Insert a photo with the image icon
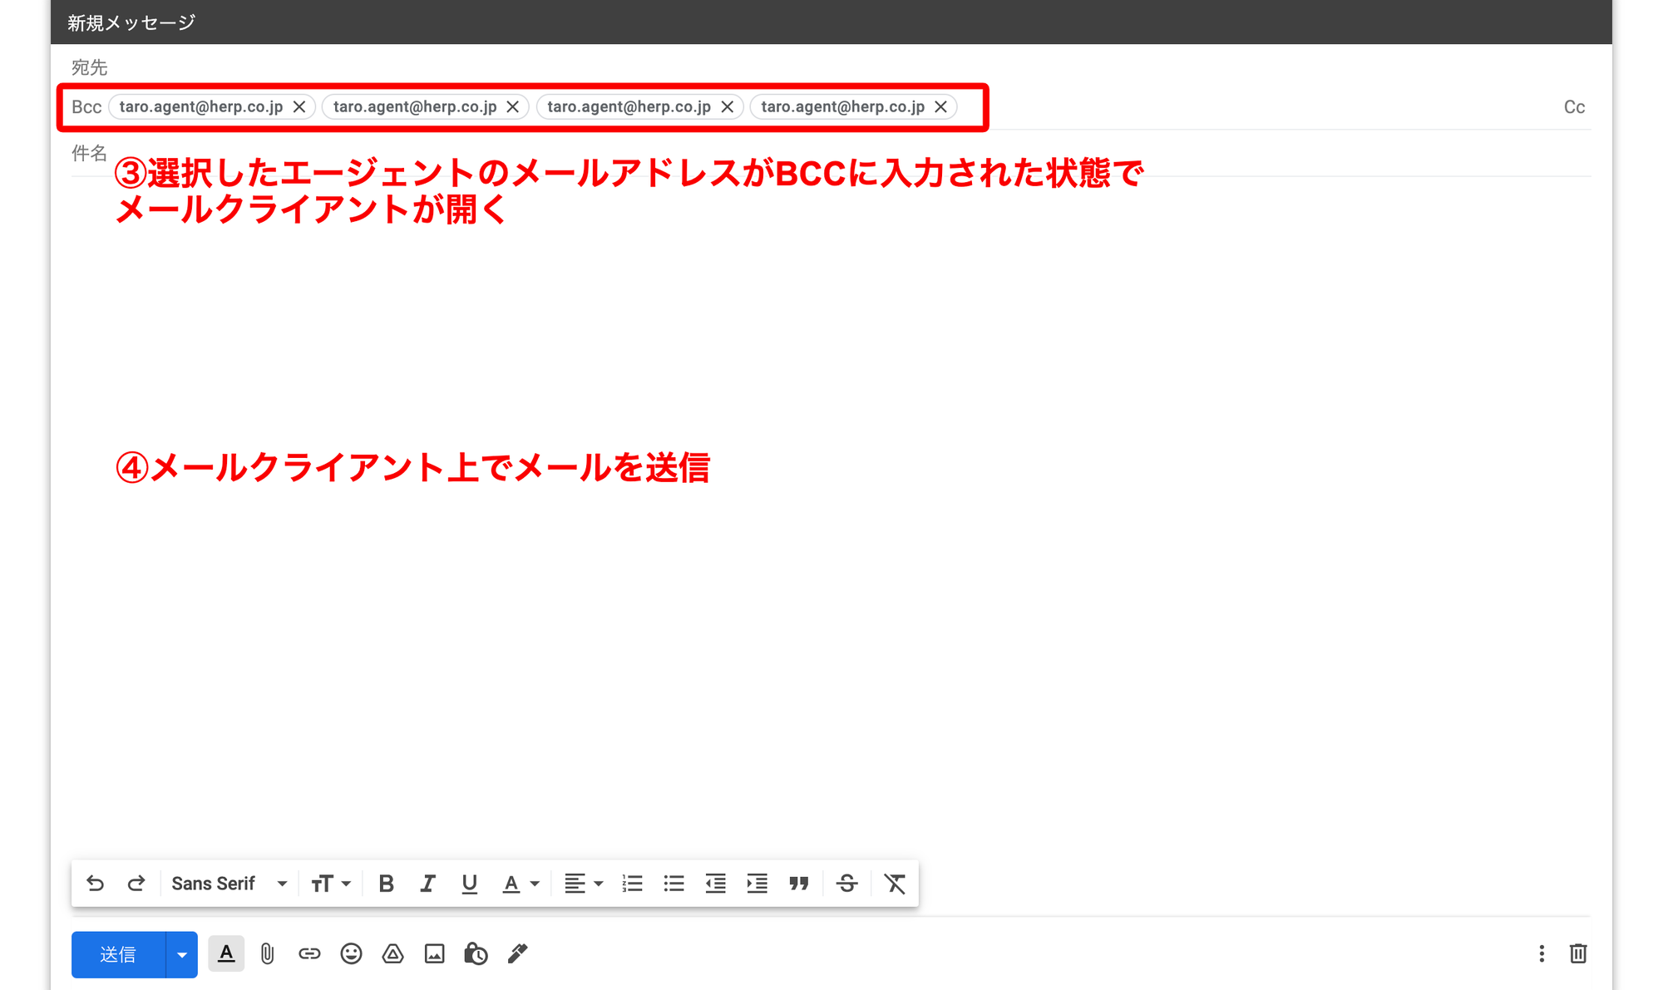The width and height of the screenshot is (1663, 990). (x=434, y=953)
